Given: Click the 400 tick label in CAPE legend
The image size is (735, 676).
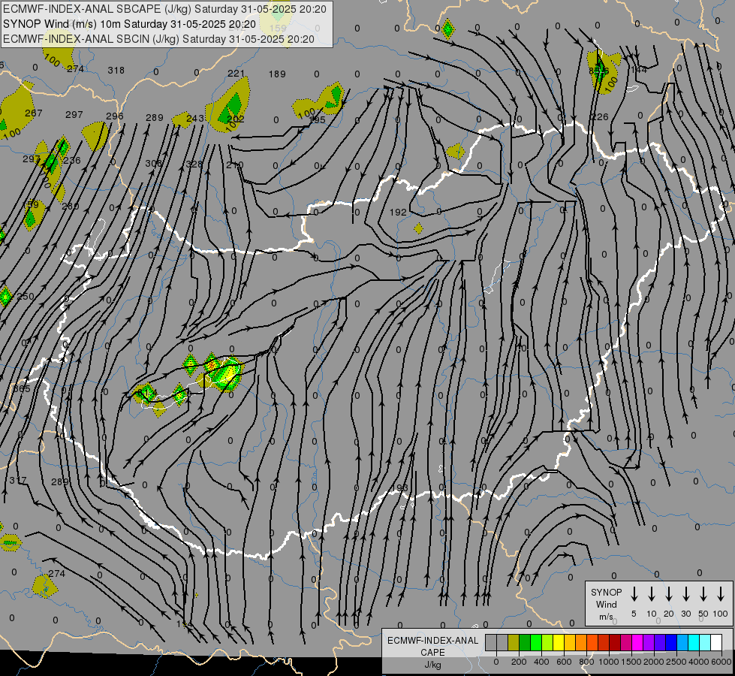Looking at the screenshot, I should click(541, 662).
